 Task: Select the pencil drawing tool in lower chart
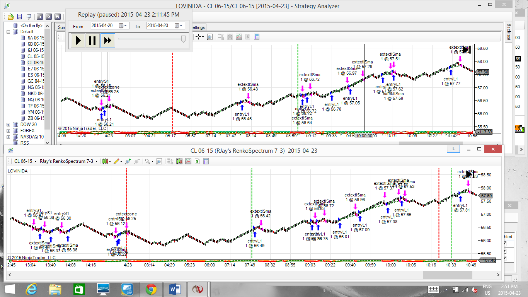tap(116, 161)
